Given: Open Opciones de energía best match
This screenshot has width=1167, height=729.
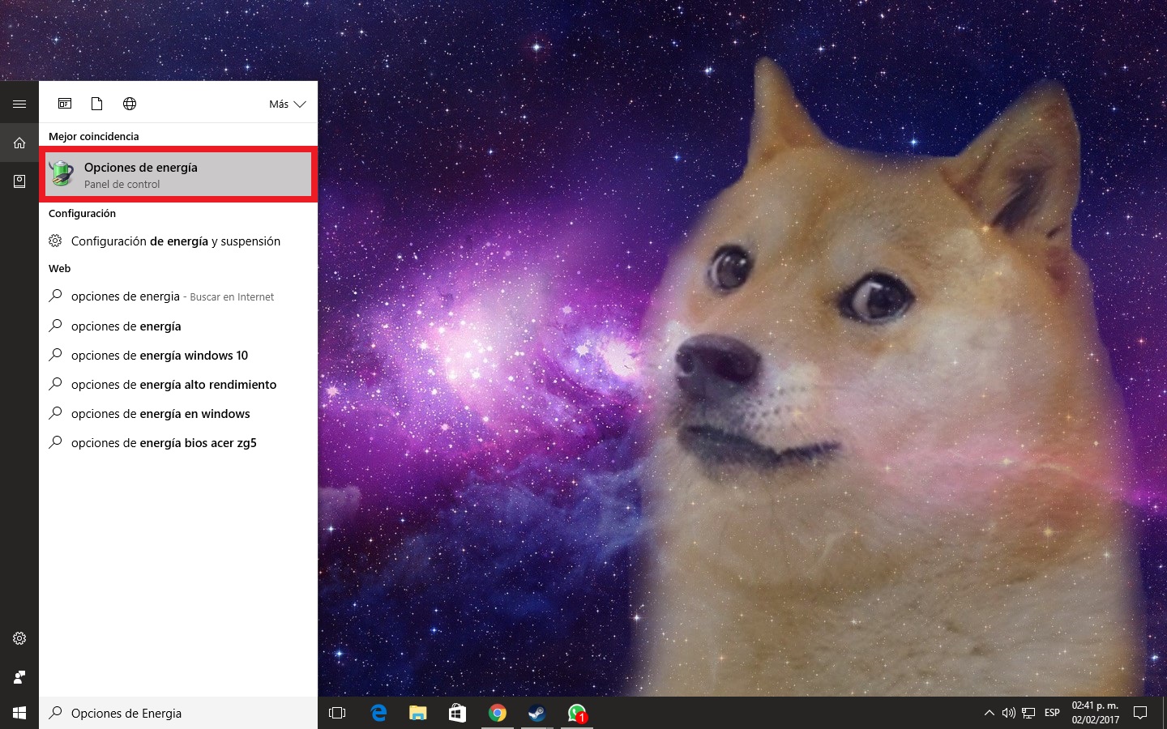Looking at the screenshot, I should (x=178, y=174).
